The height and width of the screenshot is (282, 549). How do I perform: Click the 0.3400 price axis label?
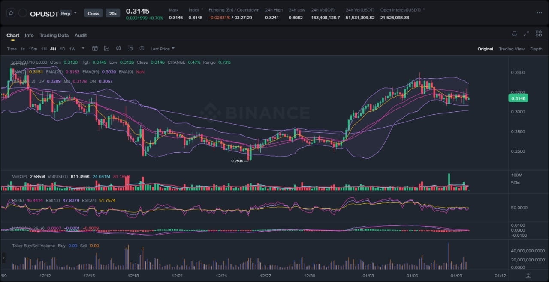pos(518,73)
